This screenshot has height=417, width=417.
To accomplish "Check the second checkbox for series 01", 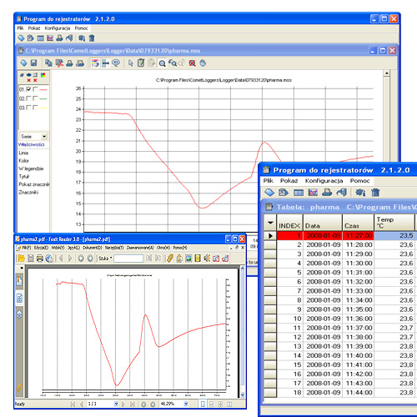I will pos(35,89).
